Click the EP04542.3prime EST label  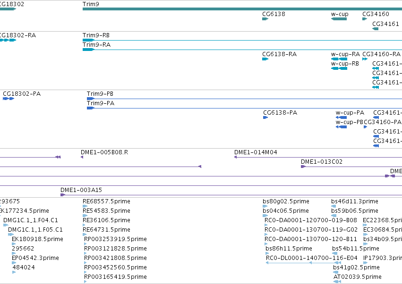coord(35,259)
